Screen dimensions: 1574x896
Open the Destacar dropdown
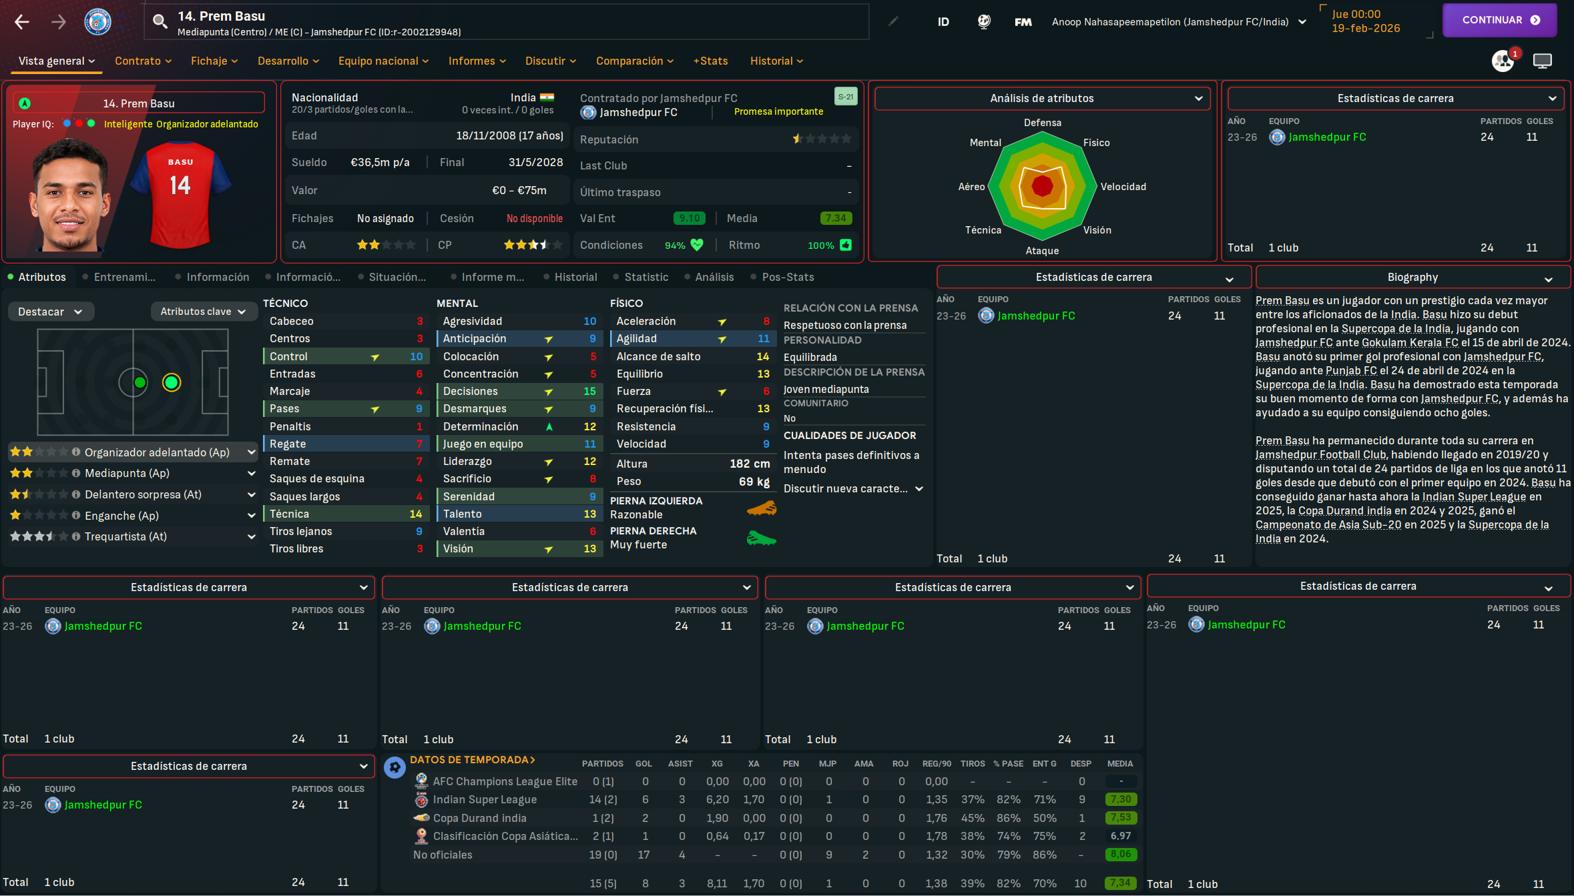pyautogui.click(x=51, y=312)
